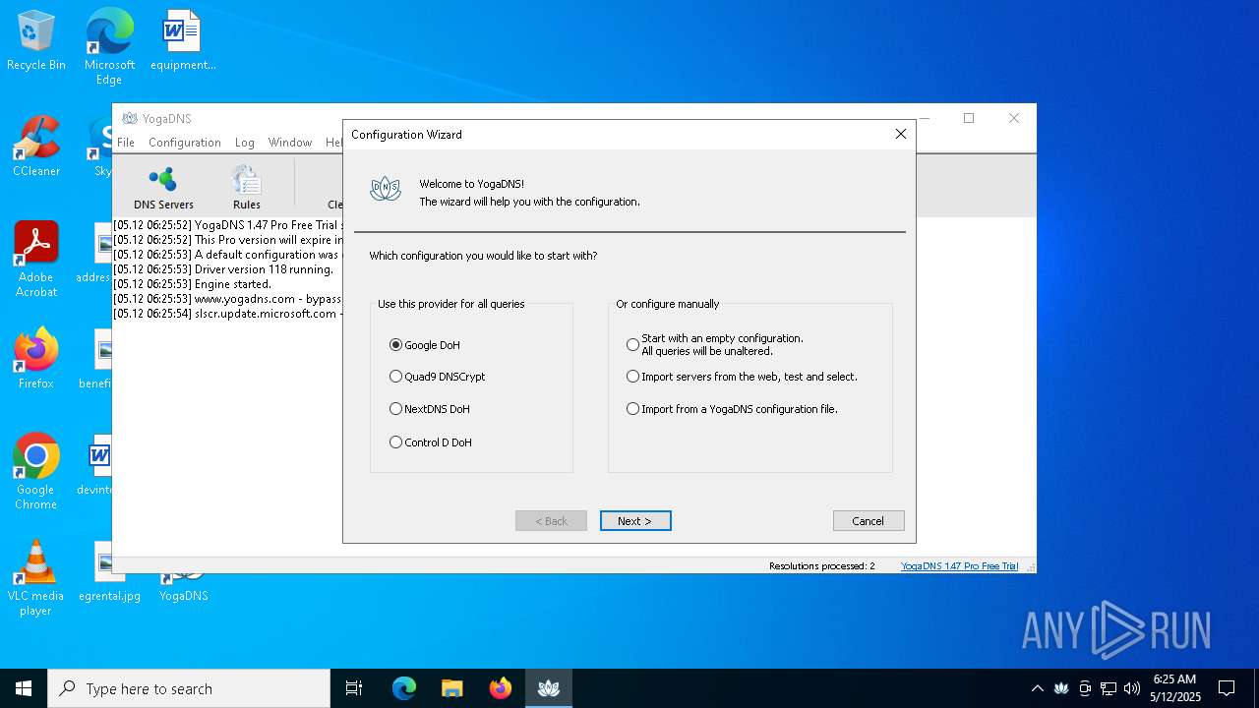Select log line 'Engine started.'
The image size is (1259, 708).
[x=192, y=284]
